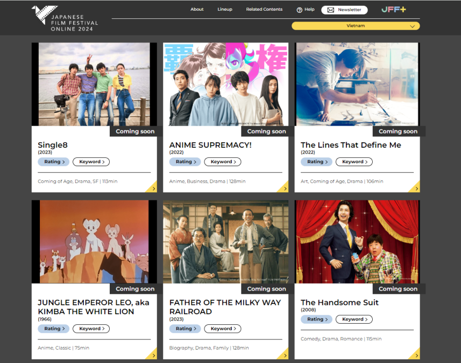Open Keyword for The Lines That Define Me
The height and width of the screenshot is (363, 461).
pyautogui.click(x=354, y=162)
